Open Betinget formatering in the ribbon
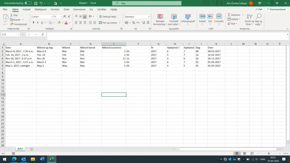The image size is (290, 163). click(x=160, y=19)
